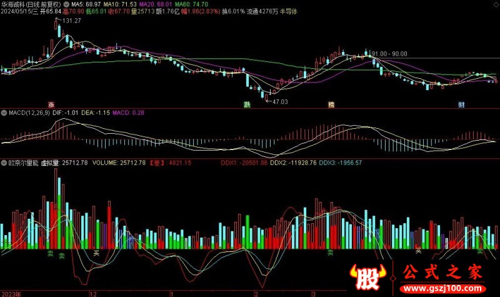Click the 财 event marker icon

461,104
